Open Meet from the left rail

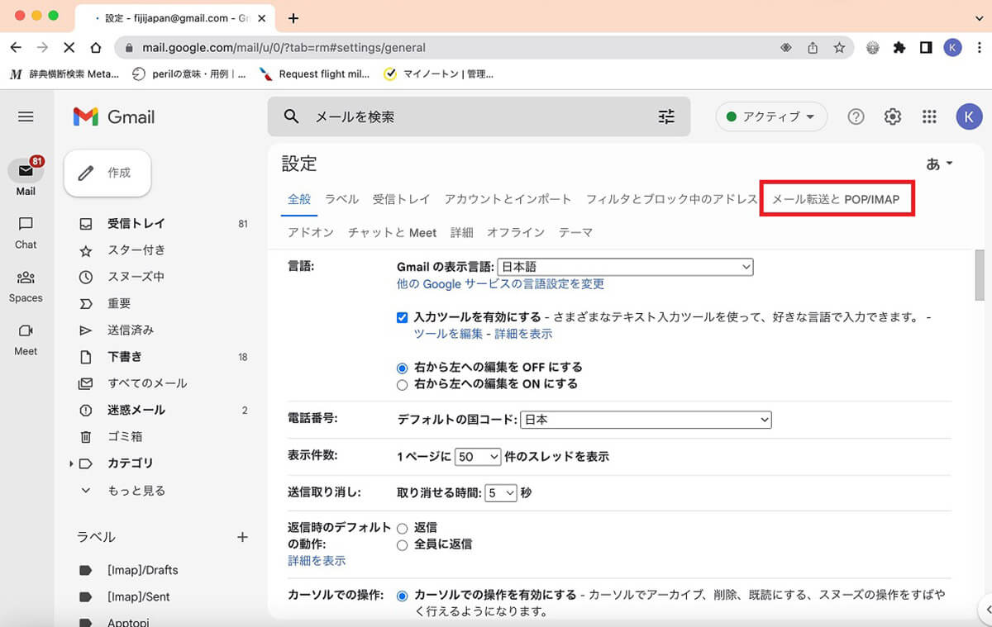pyautogui.click(x=26, y=330)
